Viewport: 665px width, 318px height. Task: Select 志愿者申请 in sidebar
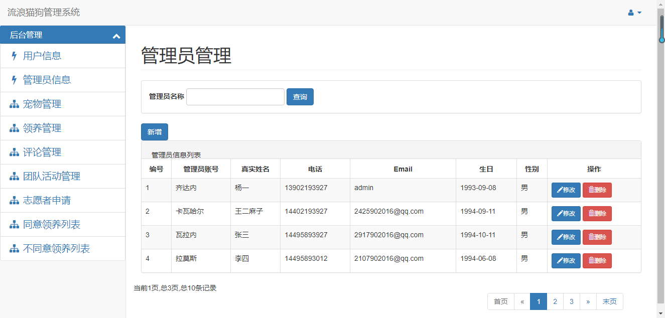(x=63, y=200)
